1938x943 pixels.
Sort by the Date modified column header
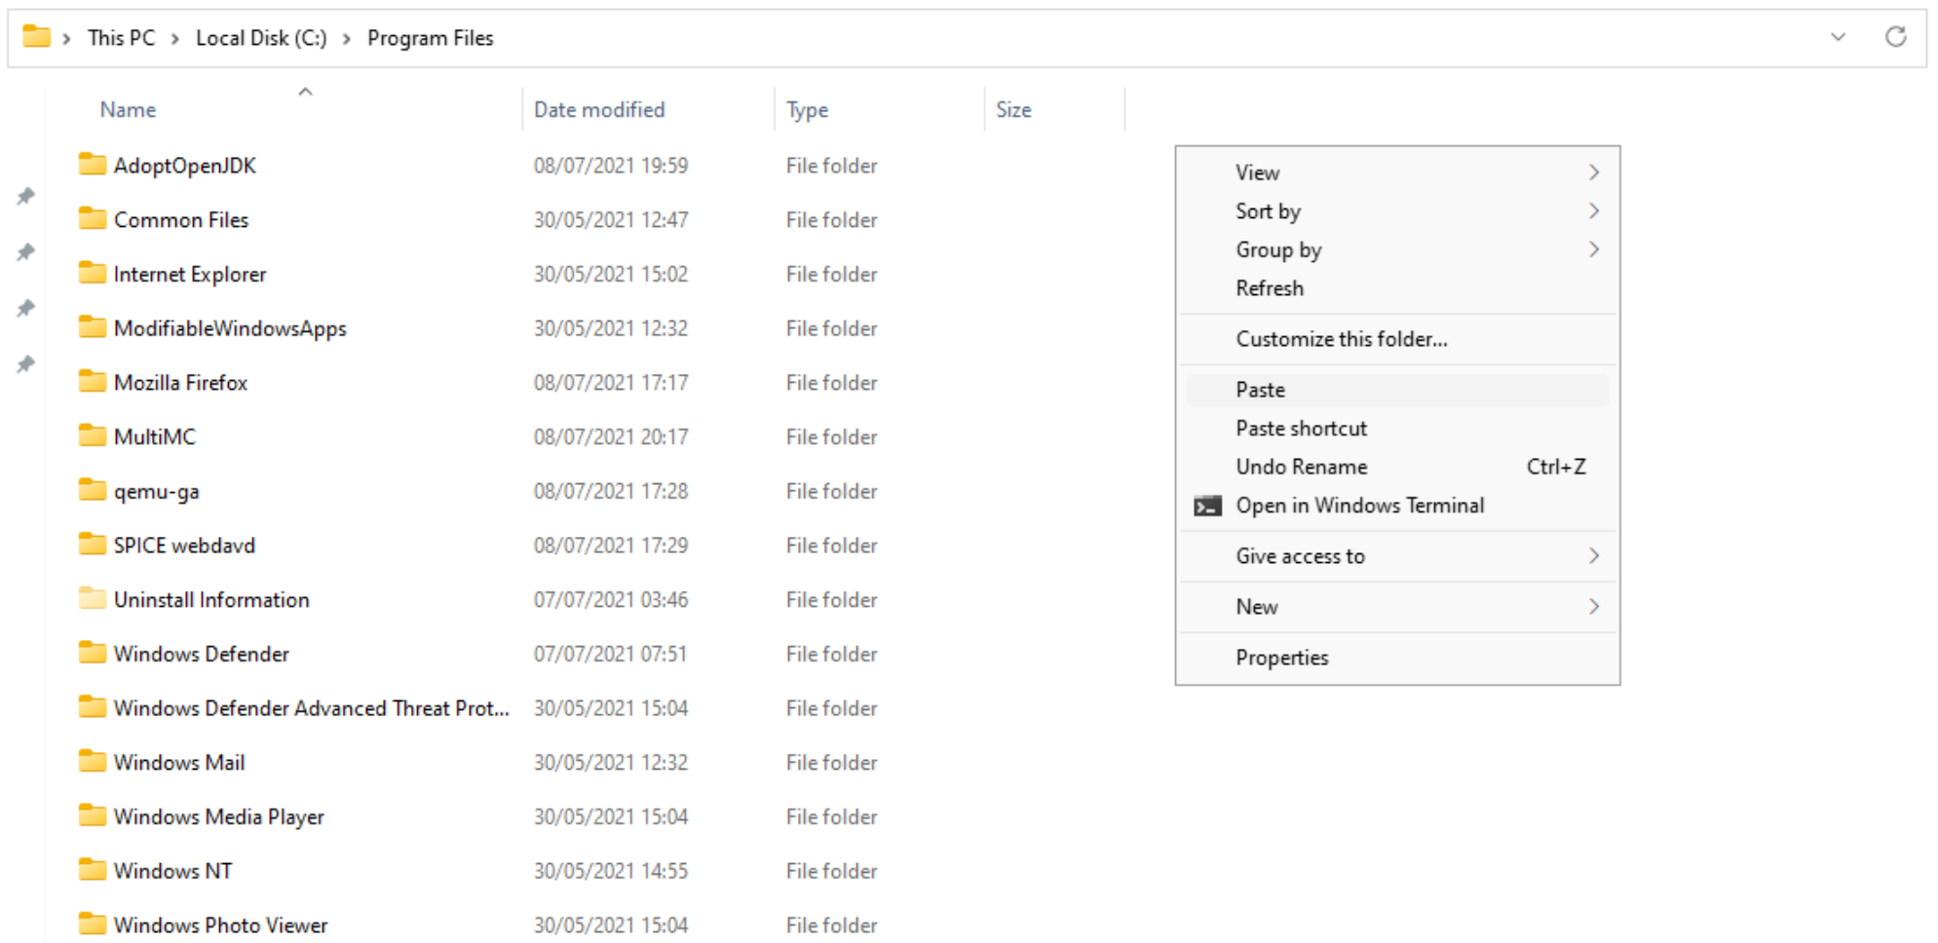click(x=598, y=110)
